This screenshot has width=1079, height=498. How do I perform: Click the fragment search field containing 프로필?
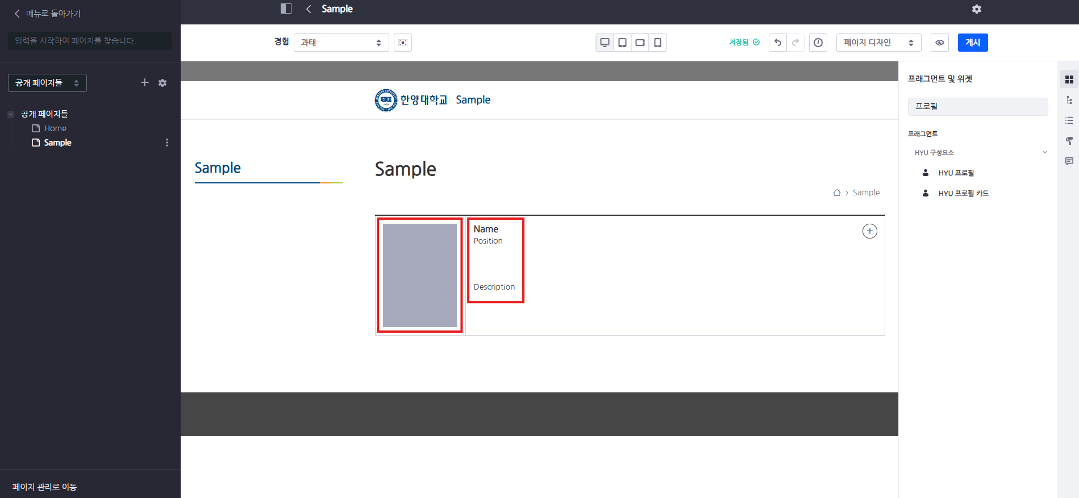click(x=977, y=107)
